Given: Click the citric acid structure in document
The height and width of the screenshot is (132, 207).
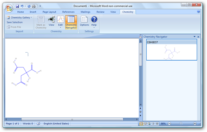Looking at the screenshot, I should tap(26, 72).
